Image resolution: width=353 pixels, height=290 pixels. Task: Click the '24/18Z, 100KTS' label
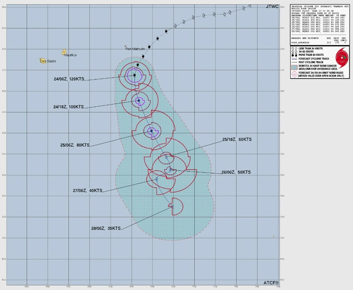click(69, 107)
